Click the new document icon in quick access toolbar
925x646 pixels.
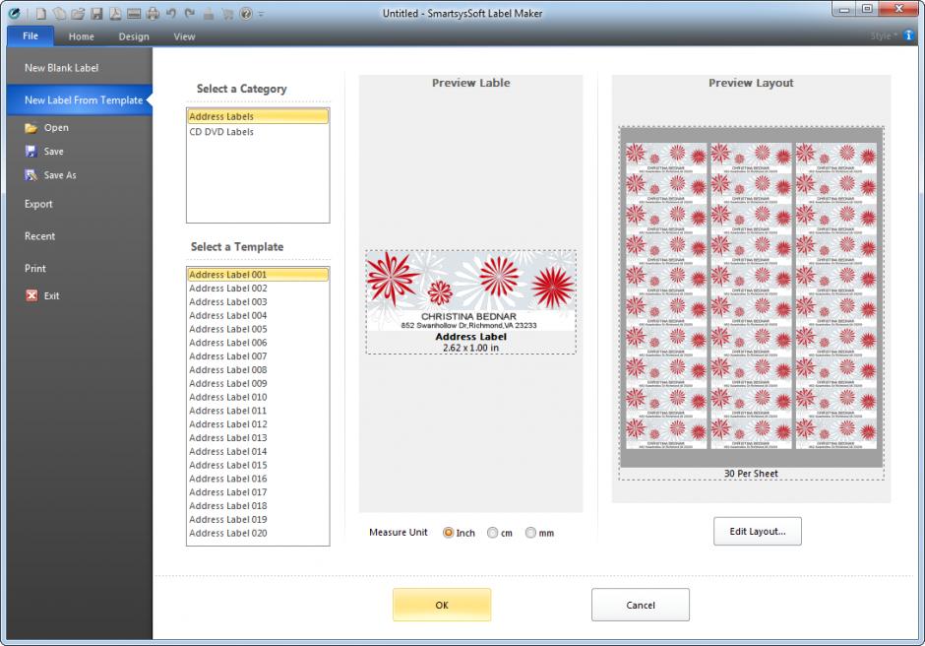(x=41, y=13)
